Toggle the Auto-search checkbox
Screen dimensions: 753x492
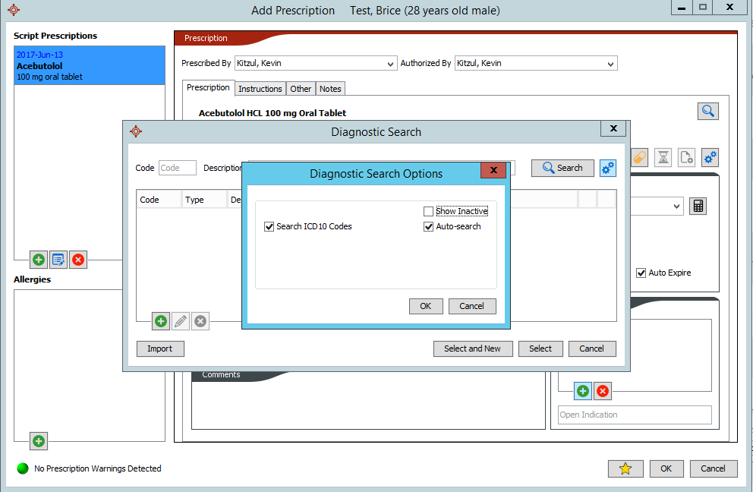(429, 226)
